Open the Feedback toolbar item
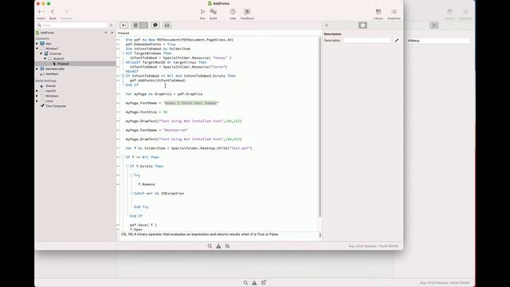The image size is (510, 287). coord(247,14)
